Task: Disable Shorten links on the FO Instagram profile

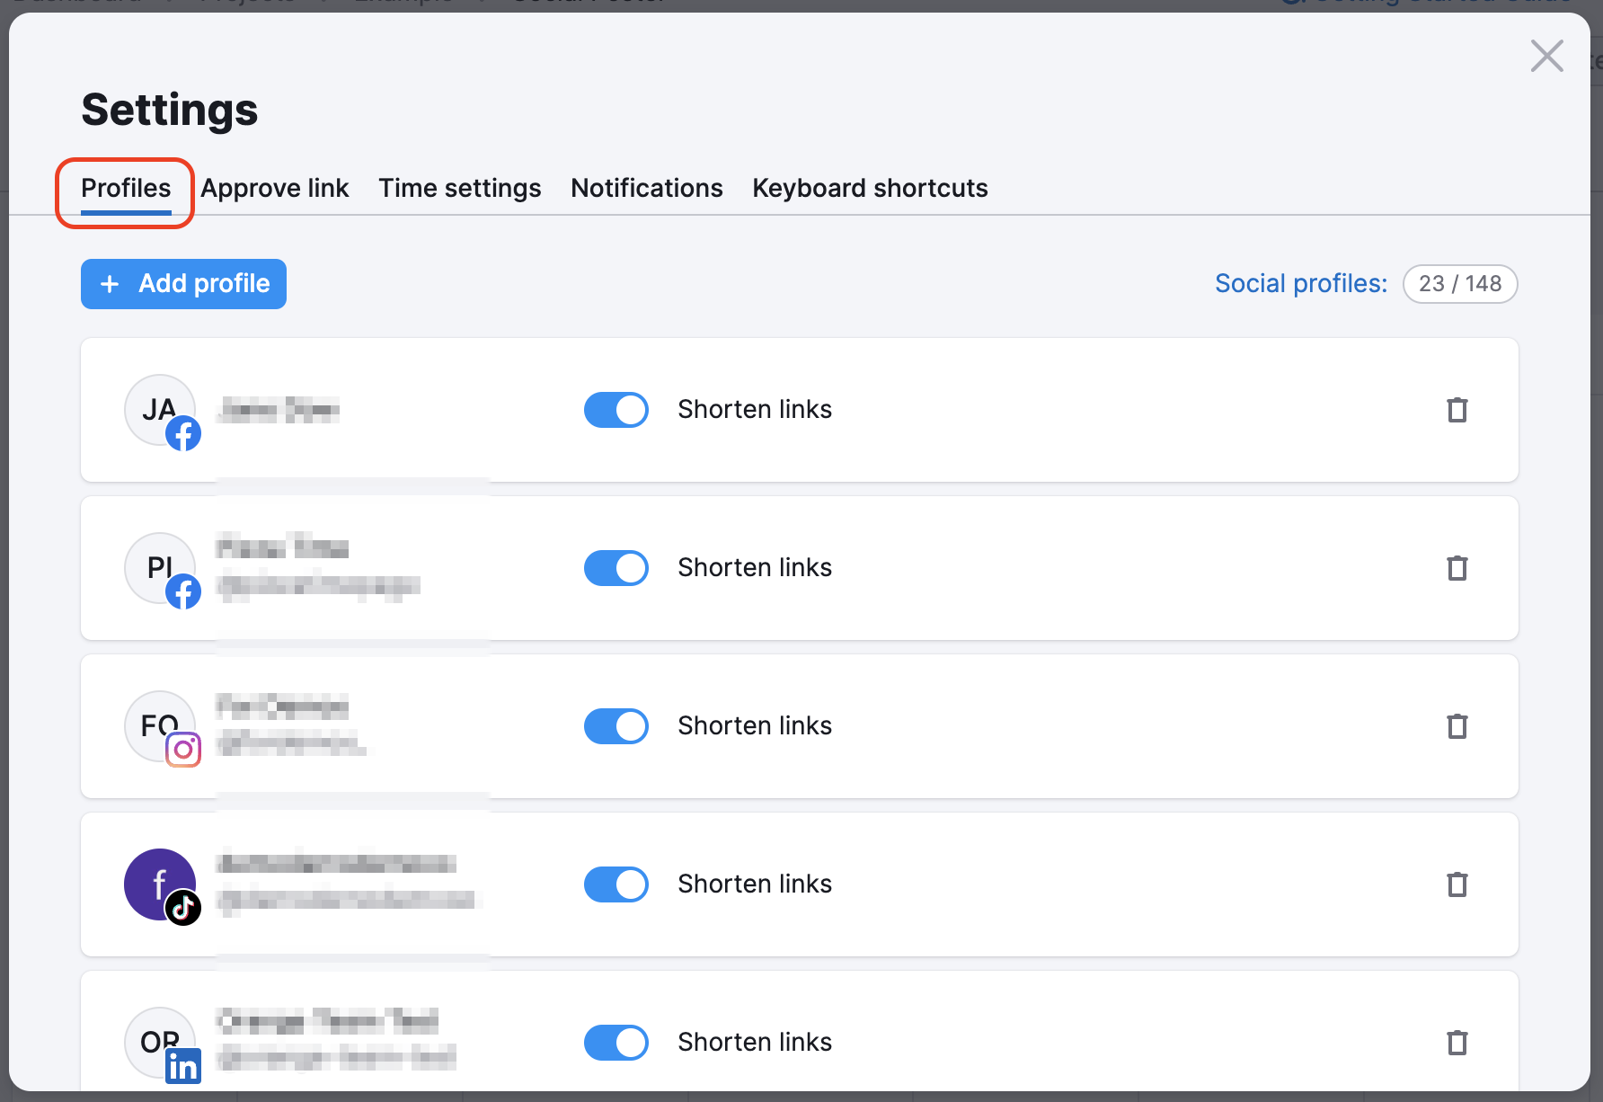Action: click(616, 725)
